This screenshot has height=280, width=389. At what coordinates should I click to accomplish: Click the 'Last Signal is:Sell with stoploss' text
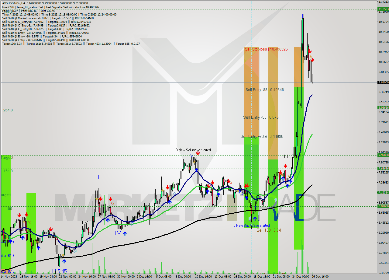[72, 7]
